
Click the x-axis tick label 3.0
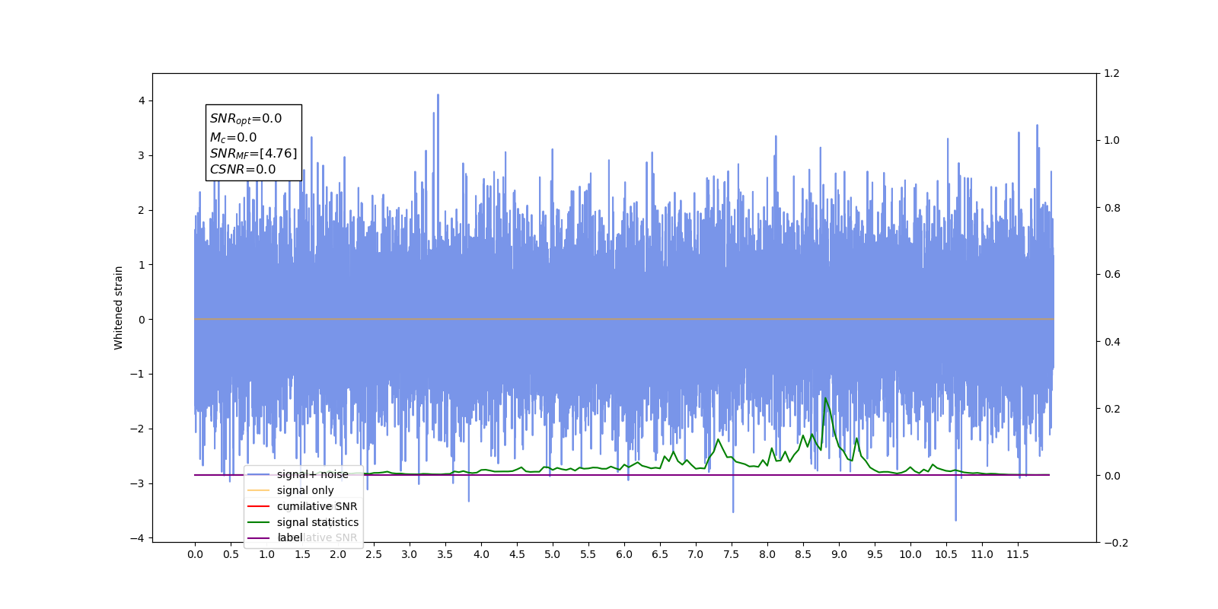click(x=410, y=554)
